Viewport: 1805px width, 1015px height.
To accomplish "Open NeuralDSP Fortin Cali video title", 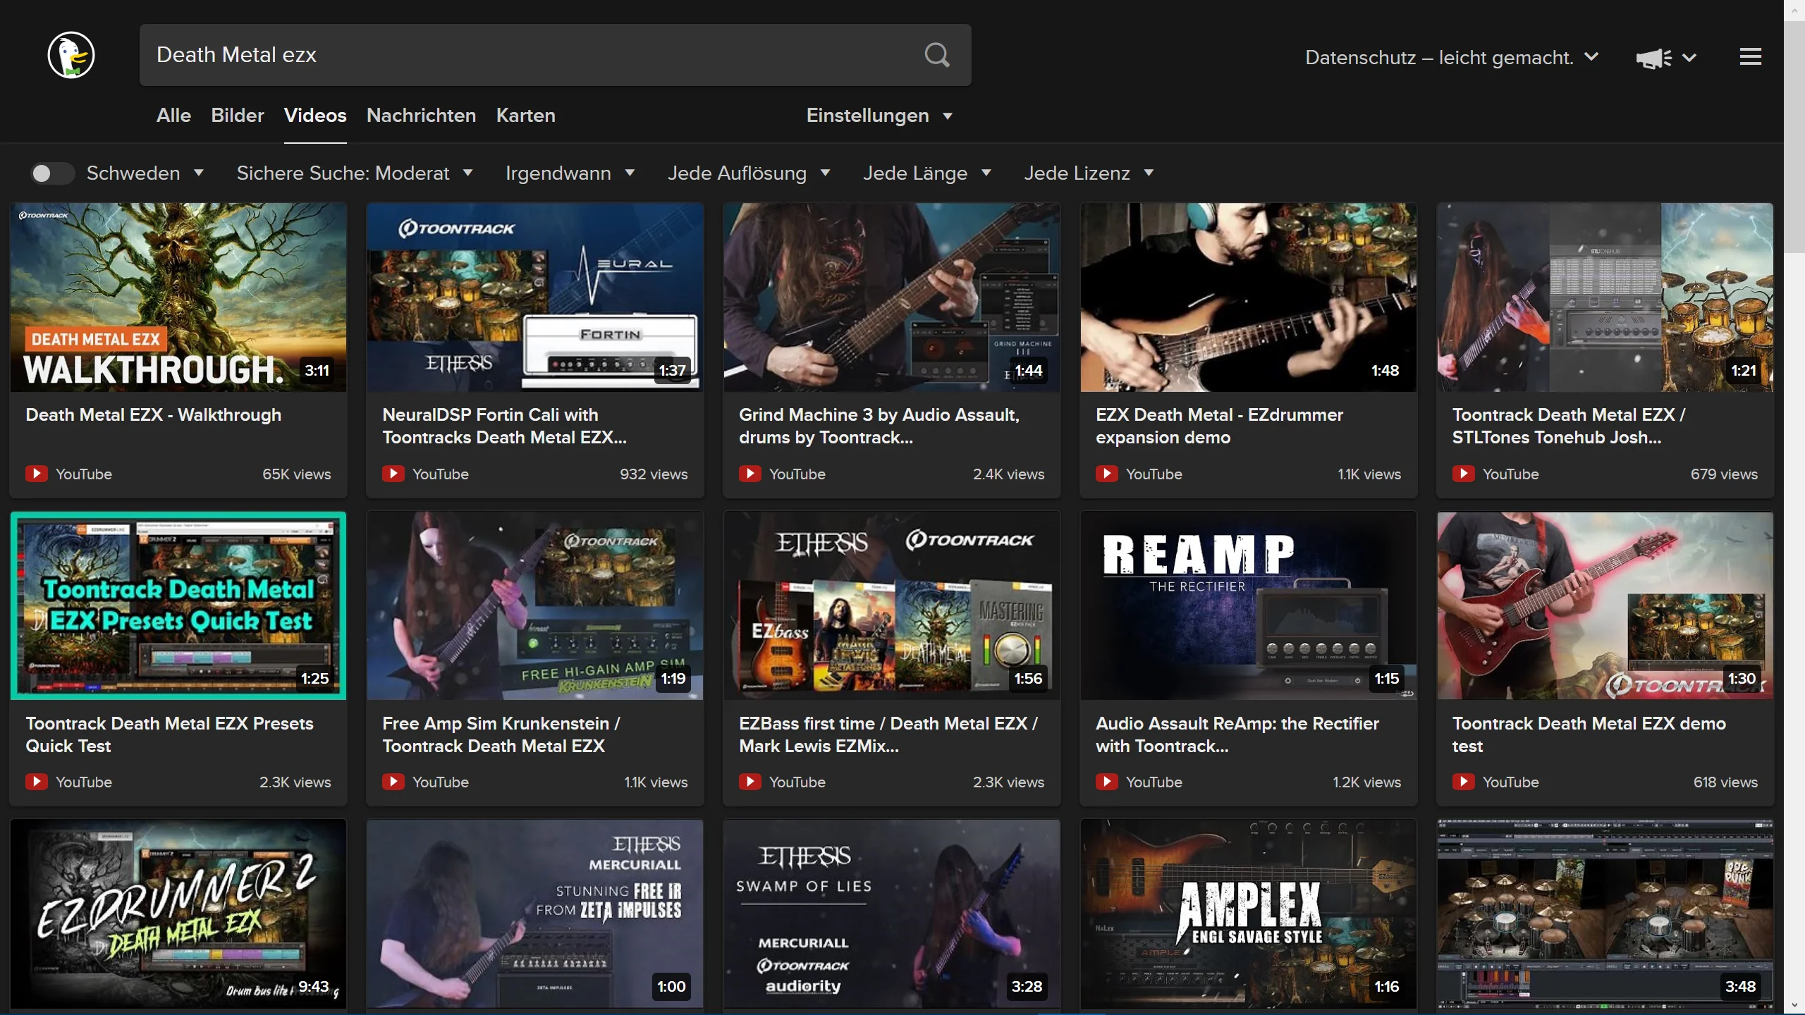I will (x=505, y=426).
